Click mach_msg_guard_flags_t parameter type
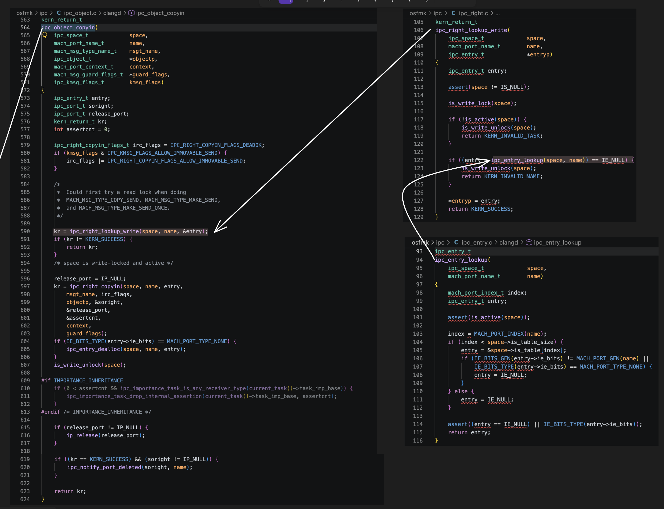 pos(89,74)
